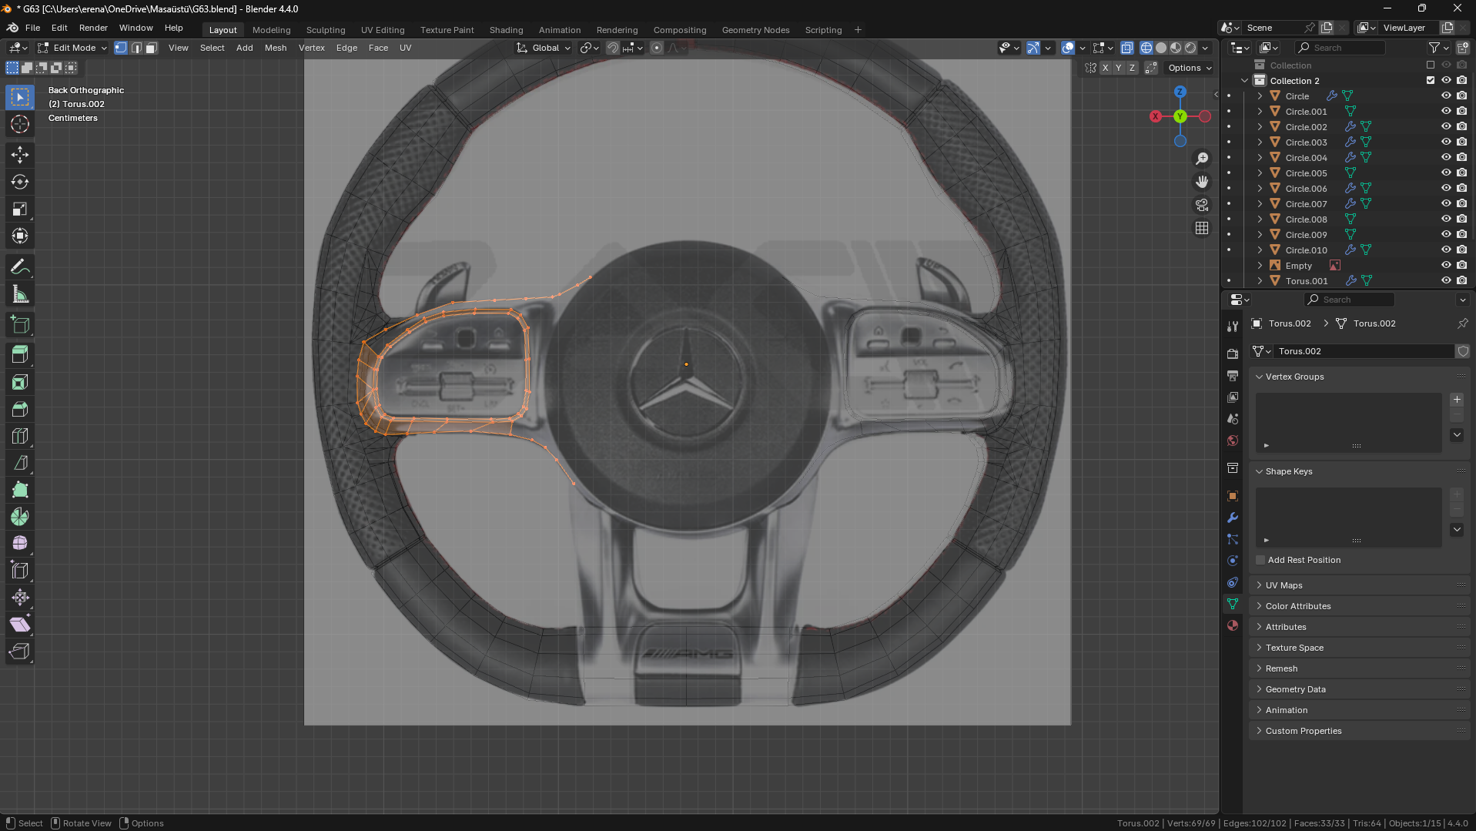Image resolution: width=1476 pixels, height=831 pixels.
Task: Open vertex group specials menu
Action: click(1457, 435)
